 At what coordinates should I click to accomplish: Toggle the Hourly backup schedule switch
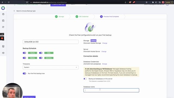pyautogui.click(x=24, y=53)
